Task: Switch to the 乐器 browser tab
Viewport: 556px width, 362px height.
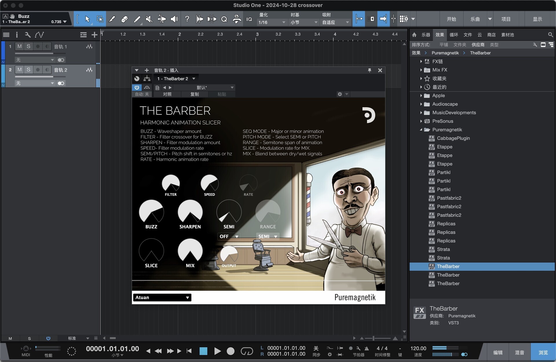Action: click(426, 35)
